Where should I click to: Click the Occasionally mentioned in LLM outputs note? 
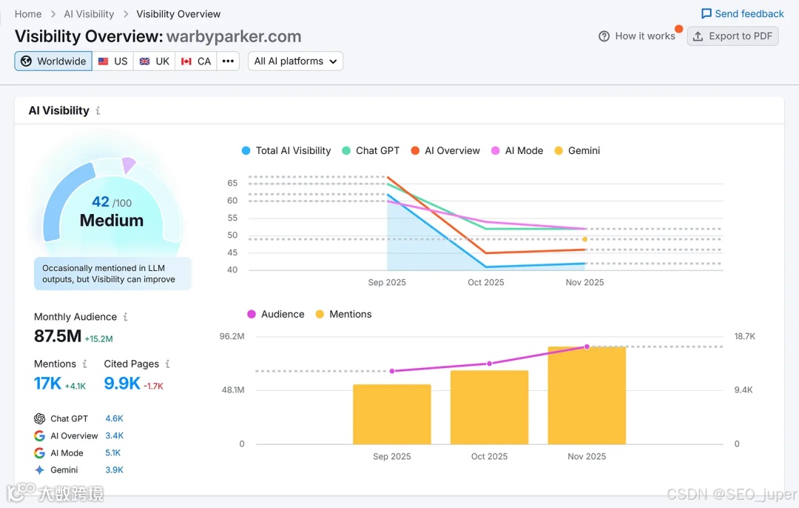coord(112,274)
